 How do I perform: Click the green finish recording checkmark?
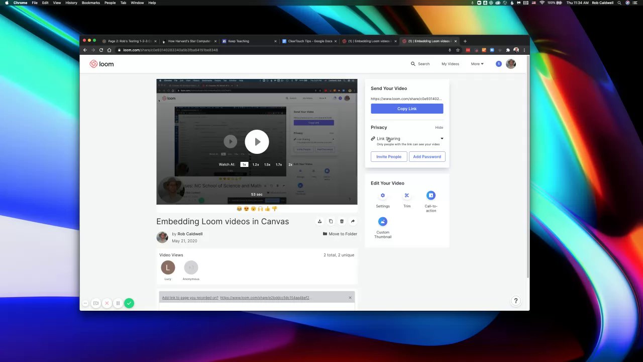tap(129, 303)
